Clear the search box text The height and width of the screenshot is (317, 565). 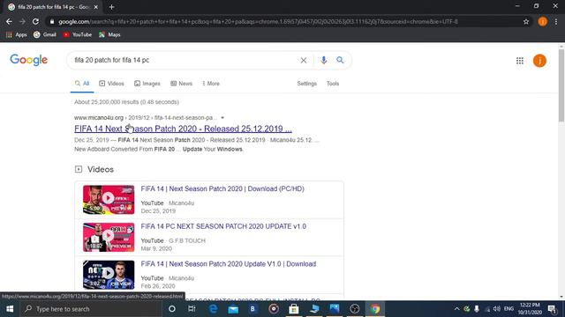tap(304, 61)
